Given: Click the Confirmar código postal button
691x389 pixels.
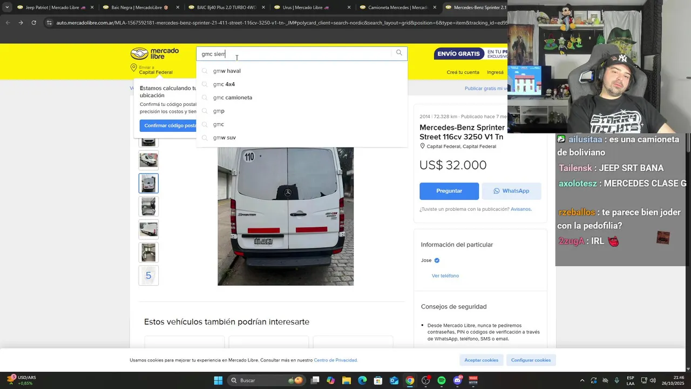Looking at the screenshot, I should pyautogui.click(x=168, y=125).
